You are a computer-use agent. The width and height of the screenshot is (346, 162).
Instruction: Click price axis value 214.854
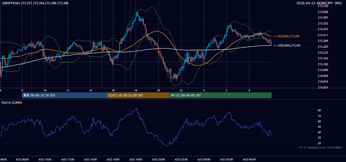[323, 87]
